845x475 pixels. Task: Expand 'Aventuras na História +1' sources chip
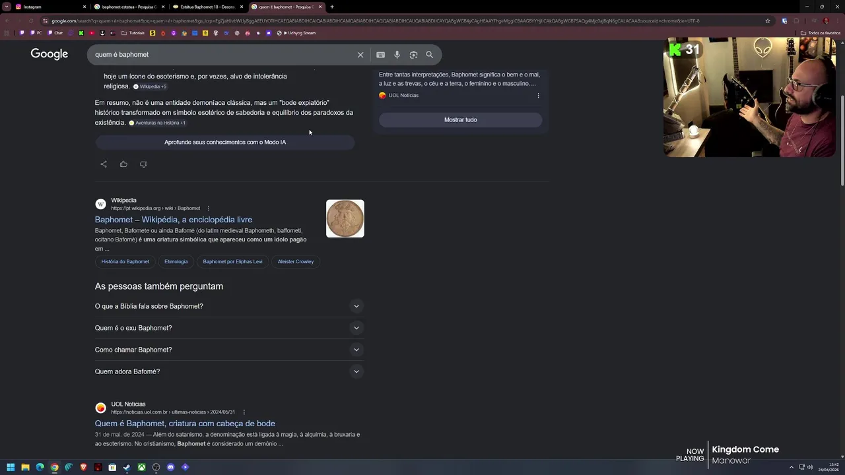point(157,123)
